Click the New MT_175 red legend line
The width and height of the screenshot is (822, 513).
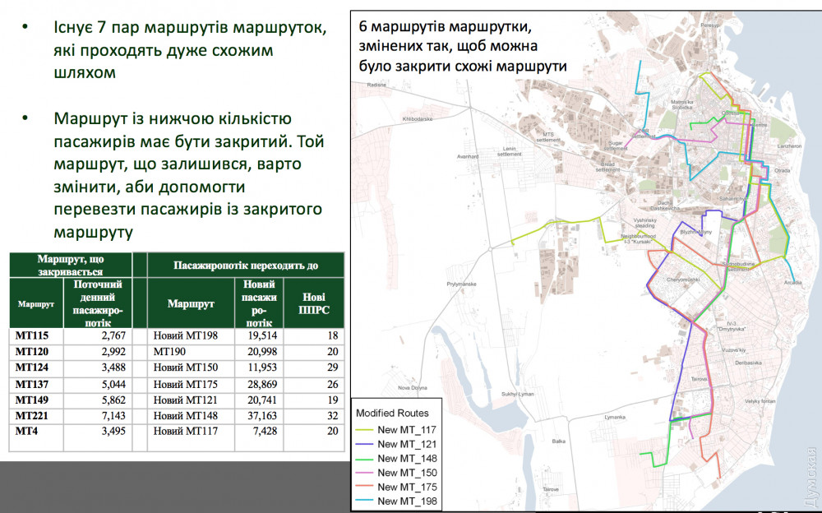tap(365, 487)
